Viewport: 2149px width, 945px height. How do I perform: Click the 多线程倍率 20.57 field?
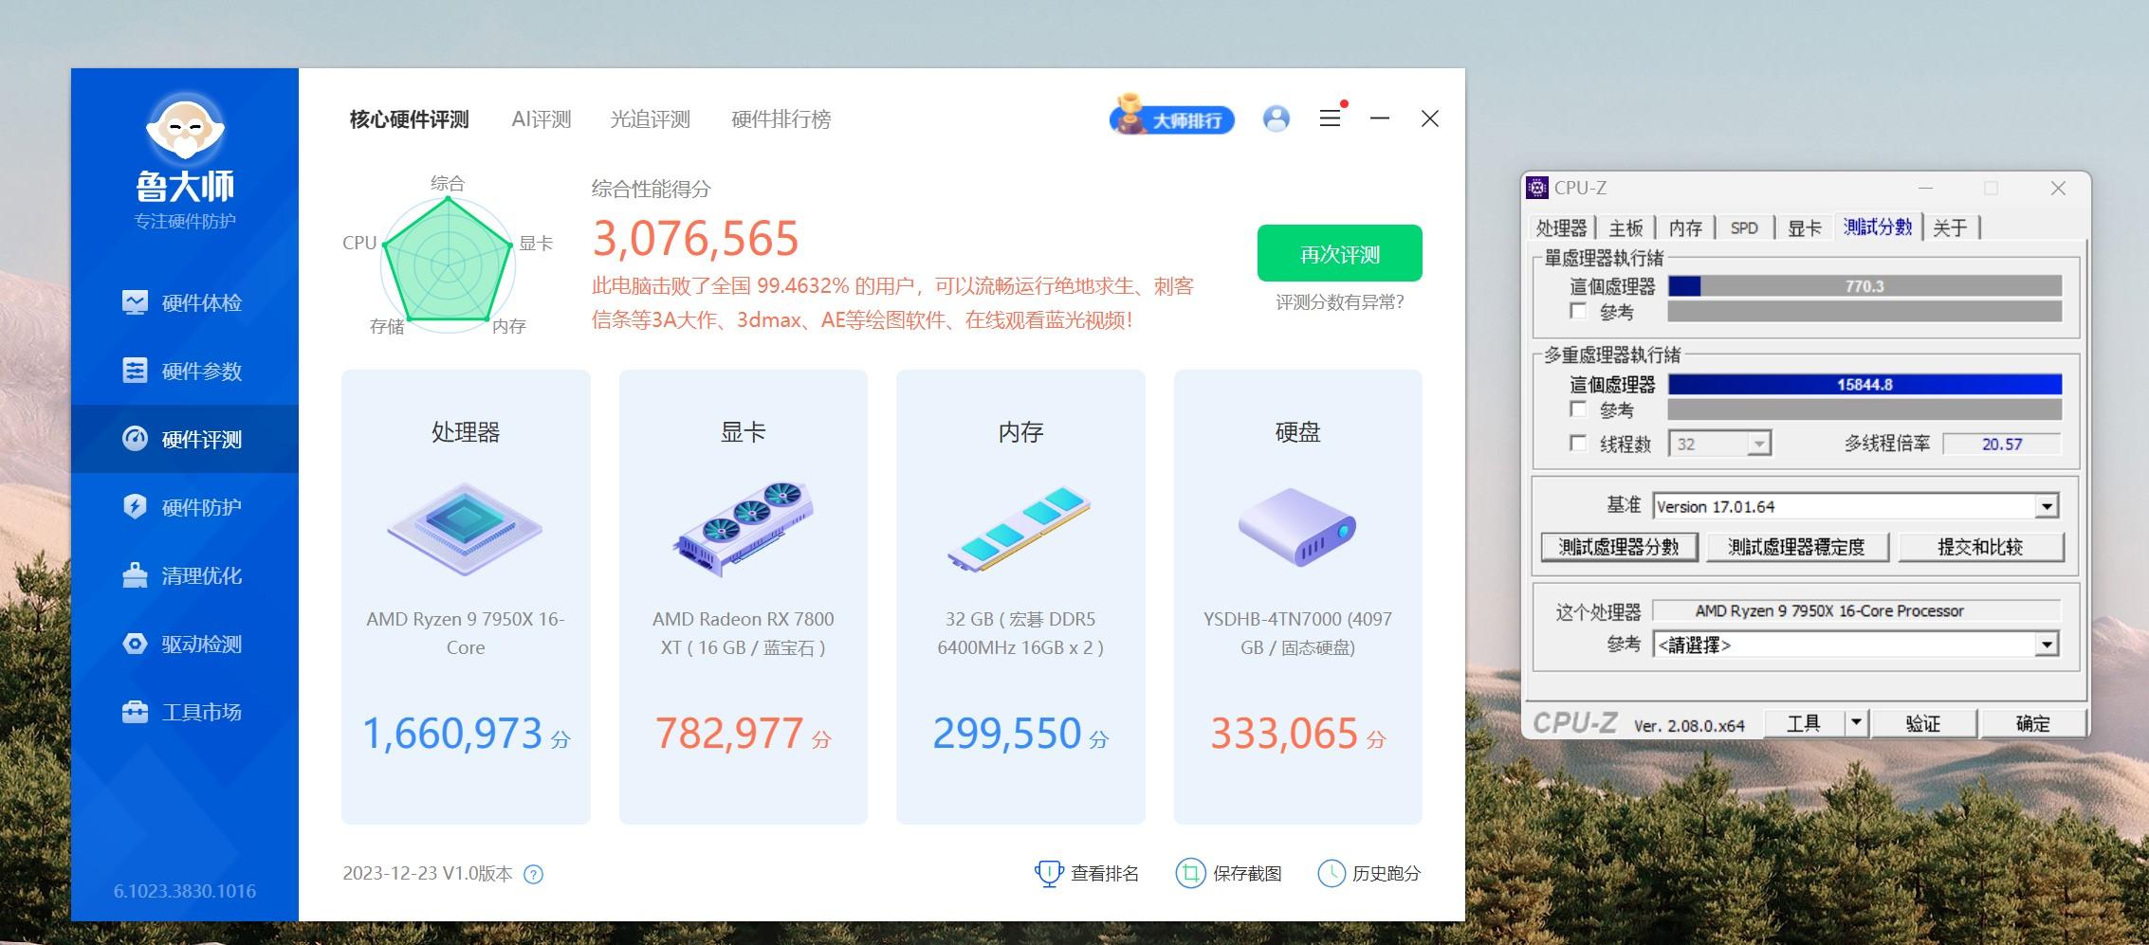pos(2001,444)
